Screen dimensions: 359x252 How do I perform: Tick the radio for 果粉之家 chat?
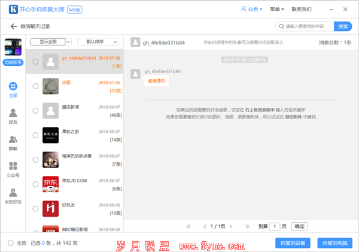tap(35, 135)
